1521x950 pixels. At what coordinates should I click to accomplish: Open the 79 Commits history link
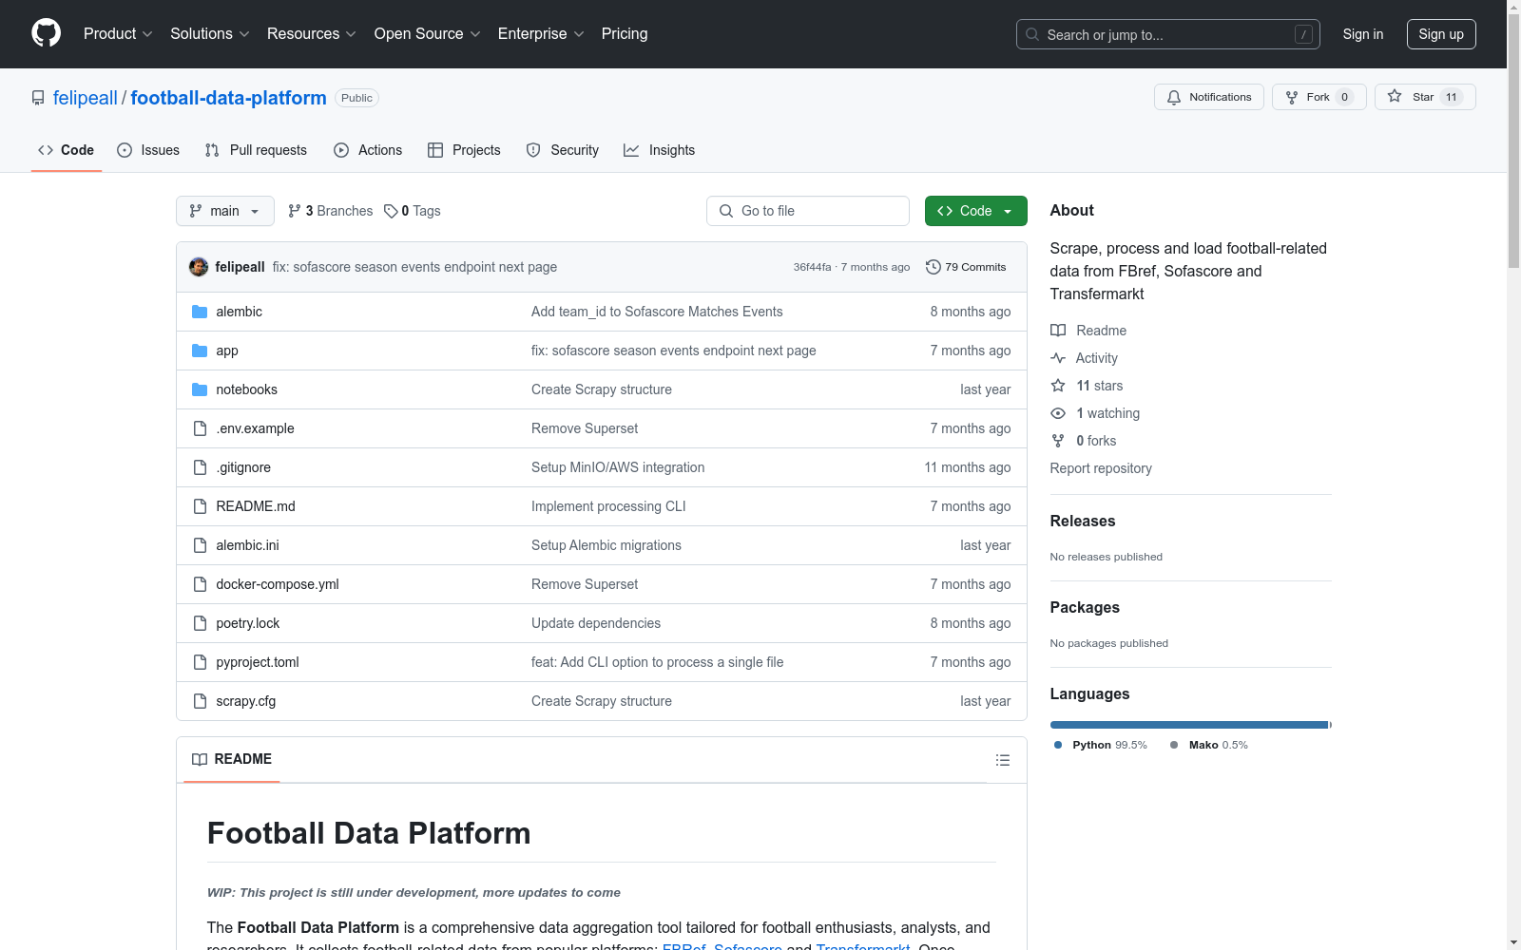tap(966, 267)
